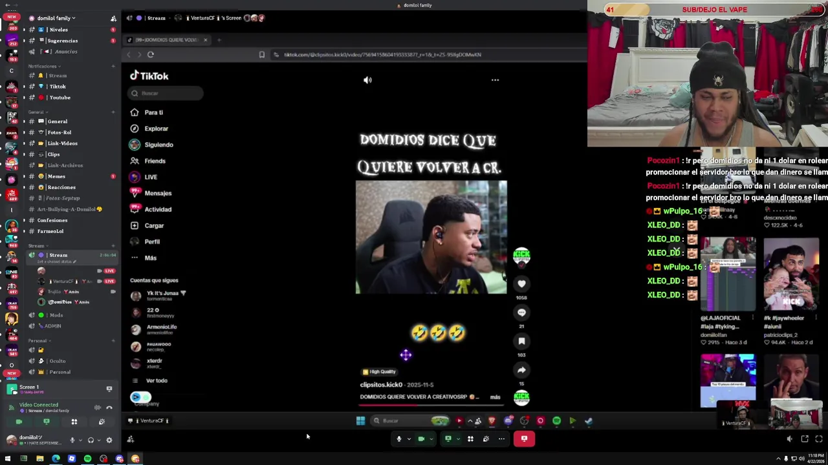Open activities launcher in call bar
828x465 pixels.
pos(470,439)
